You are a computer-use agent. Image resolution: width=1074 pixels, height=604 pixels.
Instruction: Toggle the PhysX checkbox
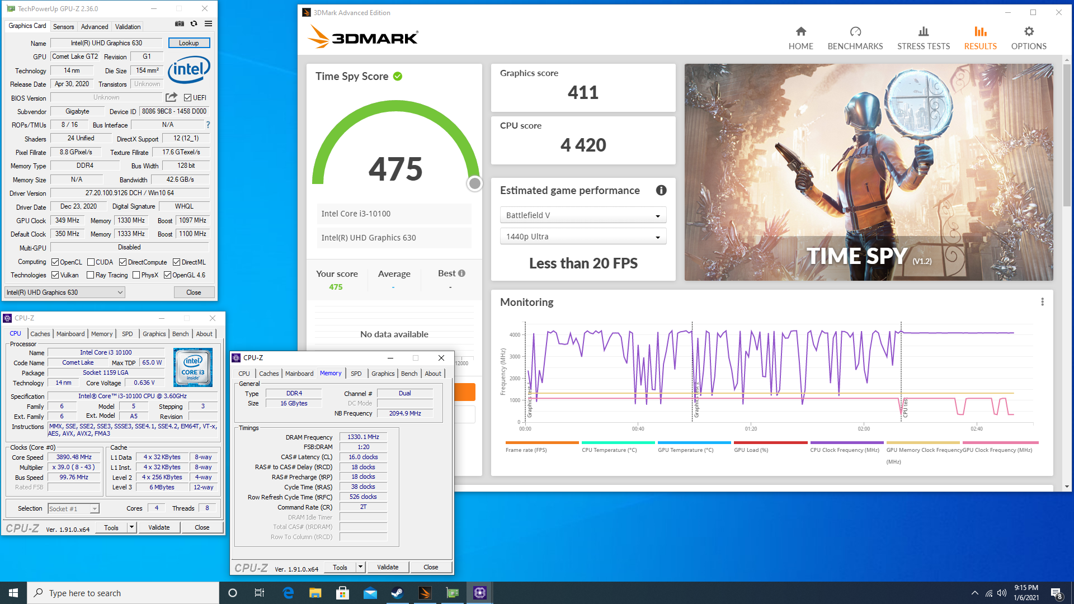[x=136, y=275]
